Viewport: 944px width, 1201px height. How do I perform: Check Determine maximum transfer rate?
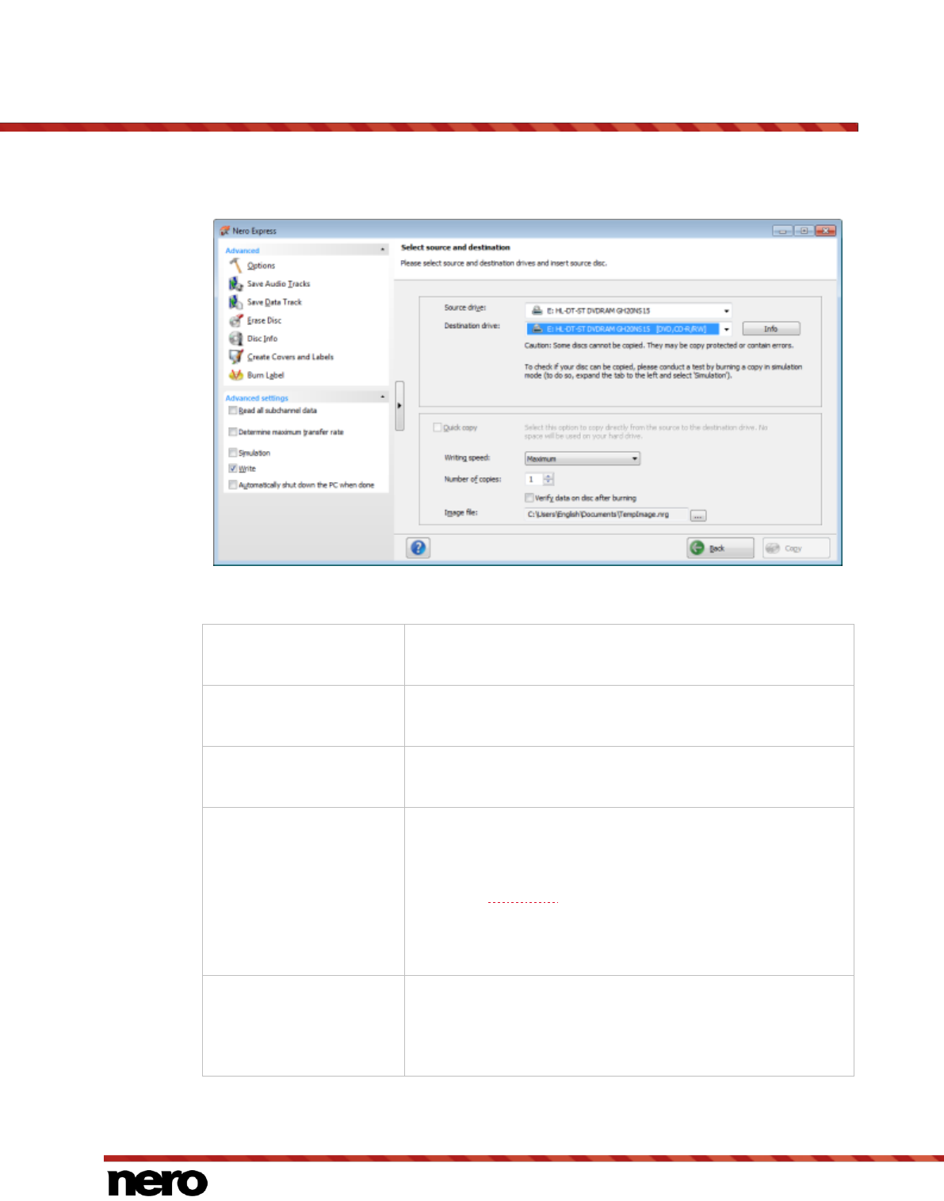tap(233, 432)
